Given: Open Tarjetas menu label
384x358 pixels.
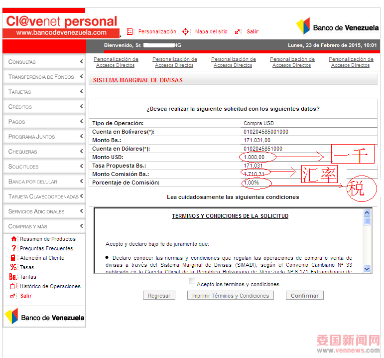Looking at the screenshot, I should 19,92.
